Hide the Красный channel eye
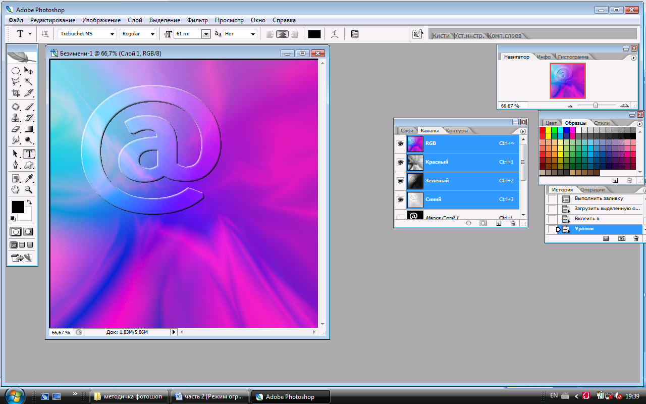Image resolution: width=646 pixels, height=404 pixels. (400, 162)
